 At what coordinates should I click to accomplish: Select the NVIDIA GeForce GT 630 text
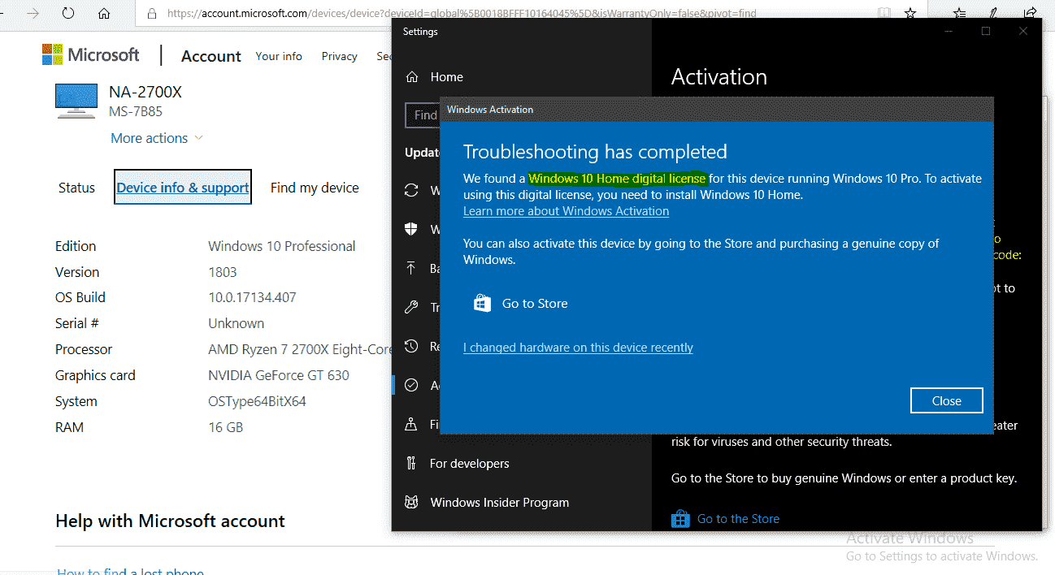[279, 375]
